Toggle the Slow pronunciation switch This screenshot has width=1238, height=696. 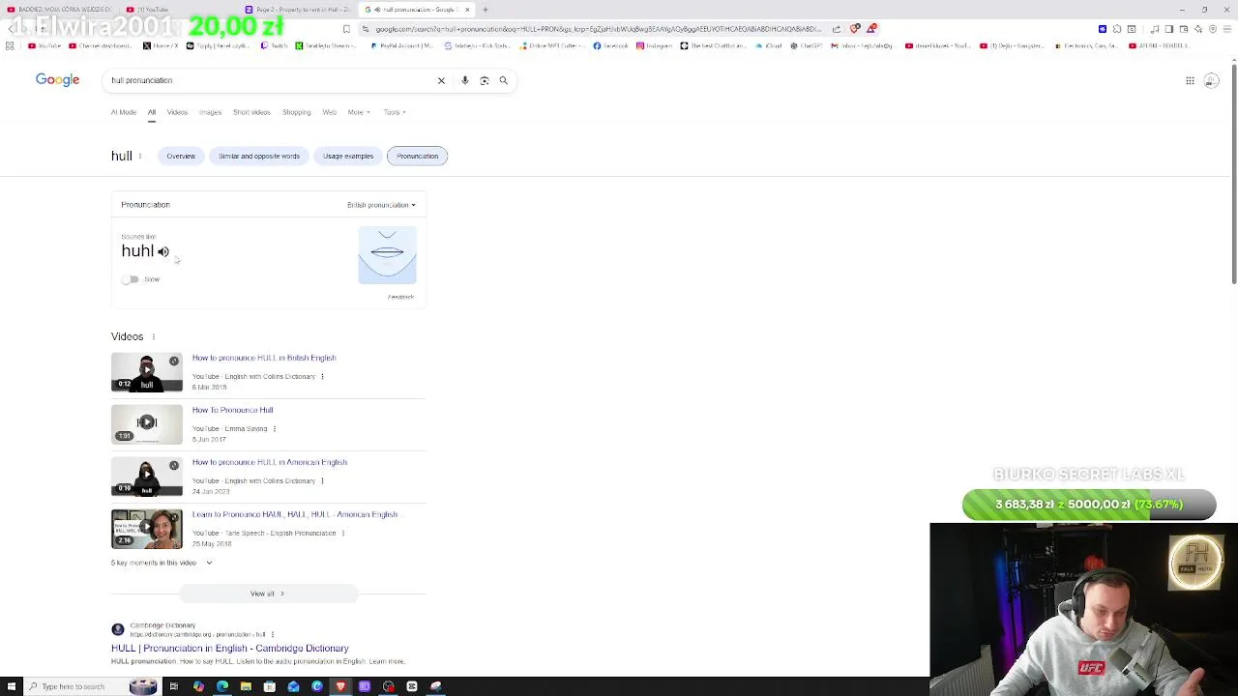click(x=130, y=279)
